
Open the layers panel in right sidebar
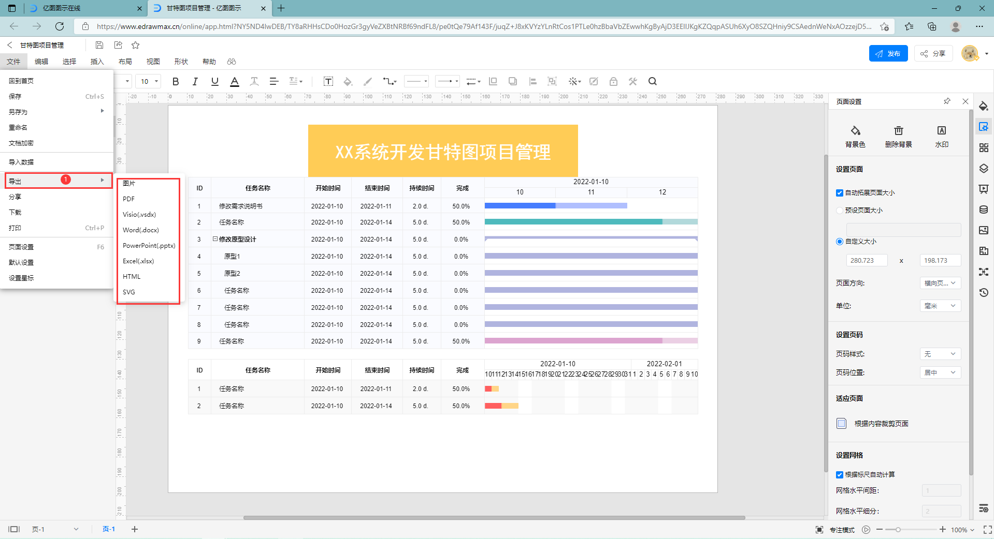click(x=984, y=168)
